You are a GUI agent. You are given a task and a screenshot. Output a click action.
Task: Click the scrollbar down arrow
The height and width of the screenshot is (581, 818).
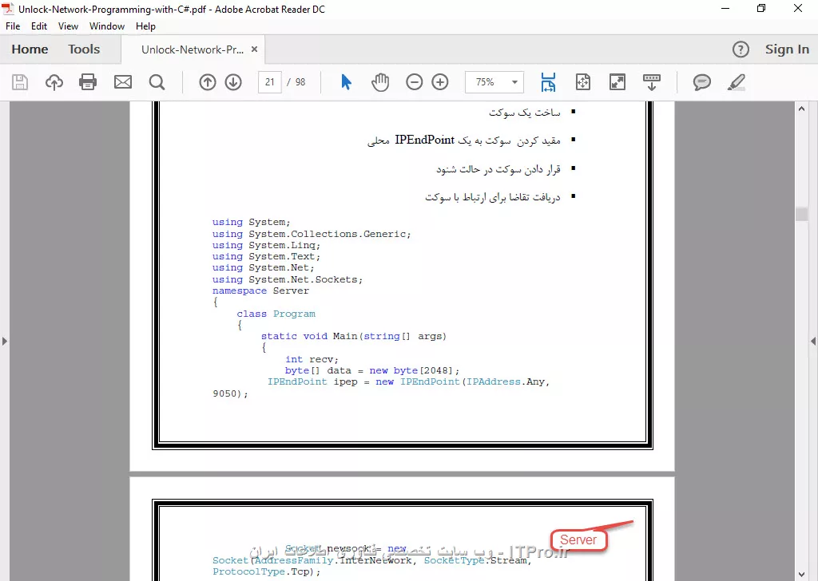(801, 575)
